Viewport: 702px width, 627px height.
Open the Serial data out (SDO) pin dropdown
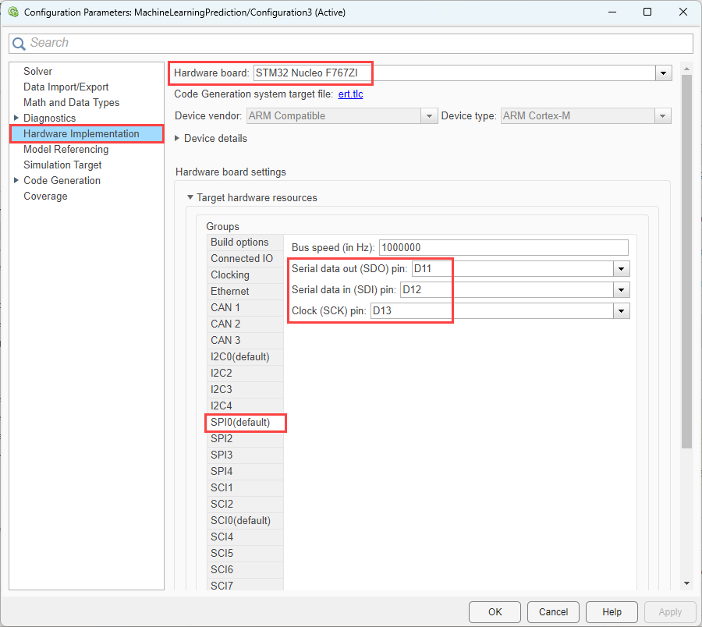621,268
